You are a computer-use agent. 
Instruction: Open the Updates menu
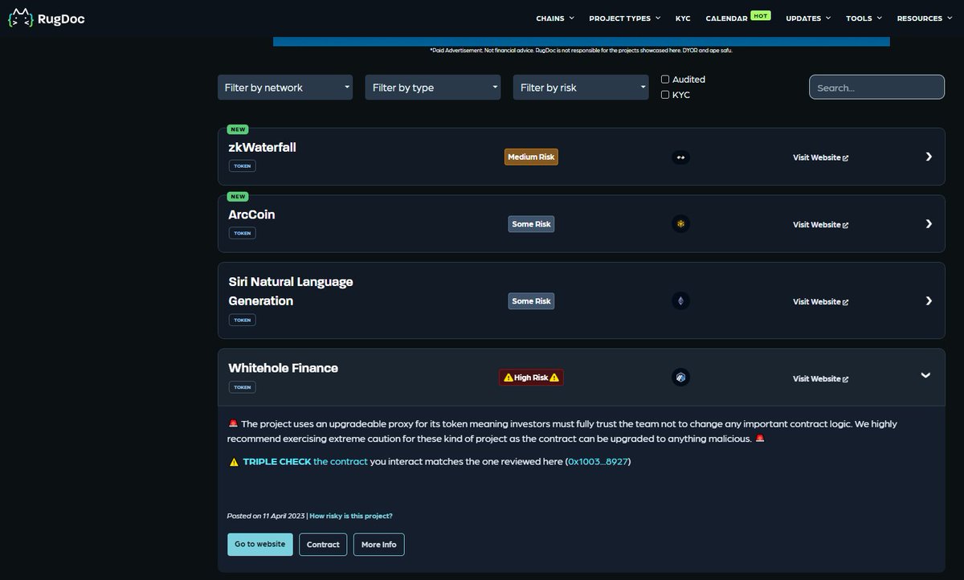pos(808,18)
